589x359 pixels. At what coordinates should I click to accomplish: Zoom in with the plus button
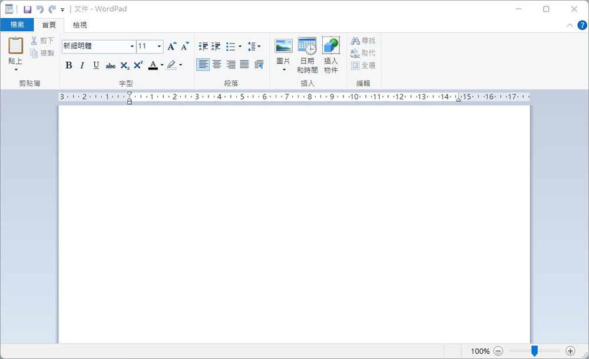(570, 351)
